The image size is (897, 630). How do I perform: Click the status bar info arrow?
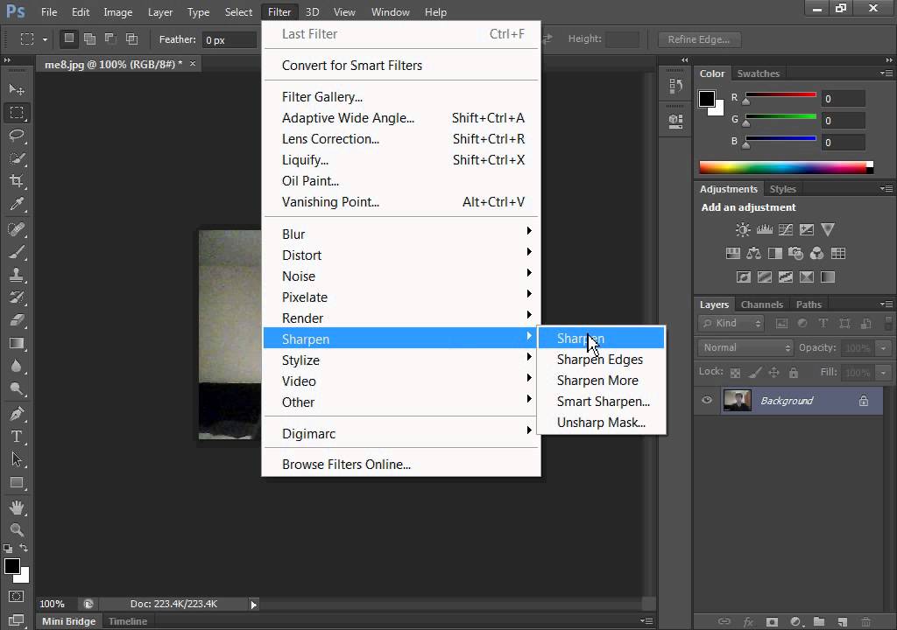coord(253,605)
